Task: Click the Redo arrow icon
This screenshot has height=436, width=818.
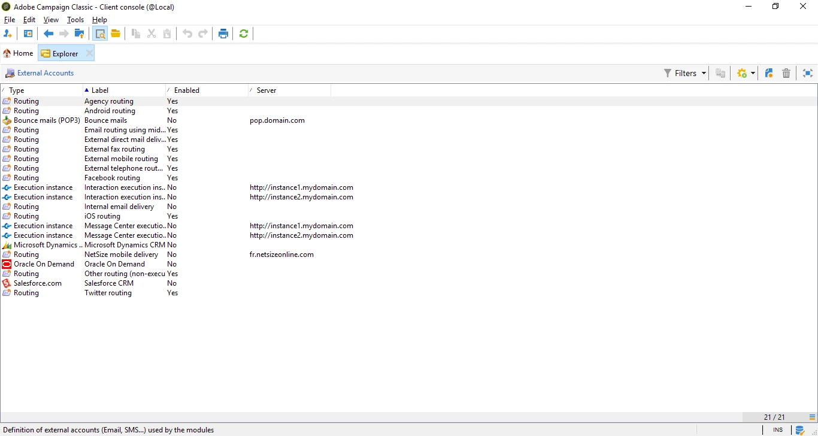Action: (203, 34)
